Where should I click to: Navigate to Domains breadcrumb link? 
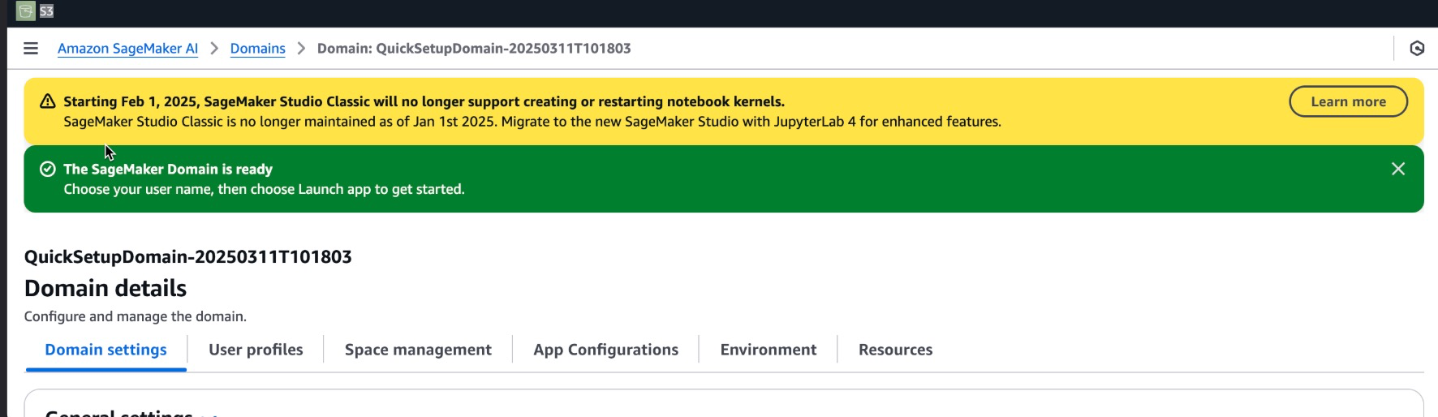tap(257, 49)
